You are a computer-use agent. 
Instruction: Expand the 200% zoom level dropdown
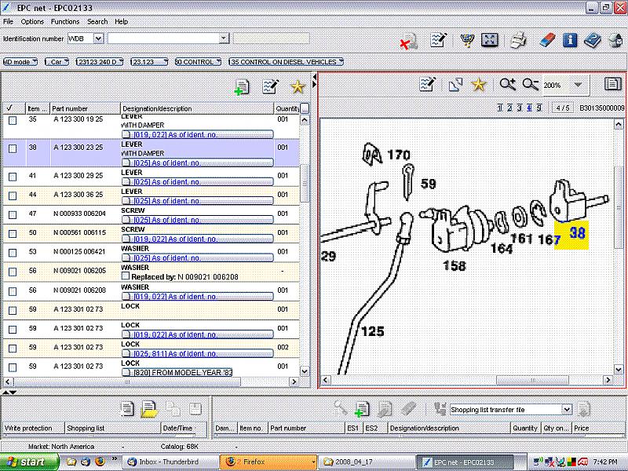(578, 85)
